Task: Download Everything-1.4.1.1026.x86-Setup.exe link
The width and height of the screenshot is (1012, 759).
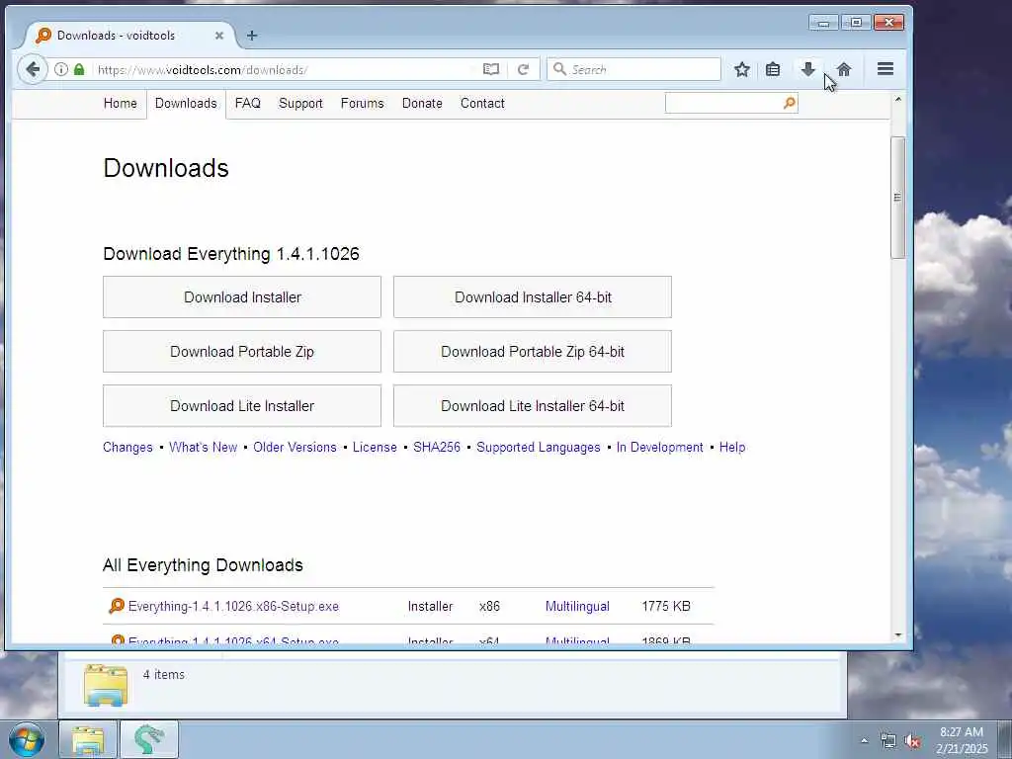Action: 233,606
